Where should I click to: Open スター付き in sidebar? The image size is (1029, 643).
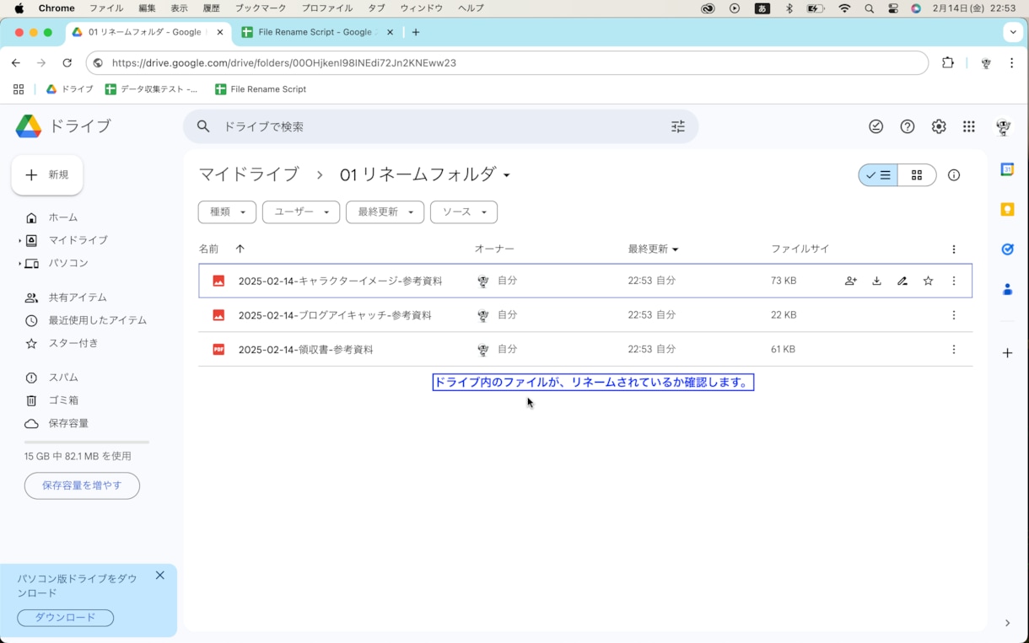73,343
